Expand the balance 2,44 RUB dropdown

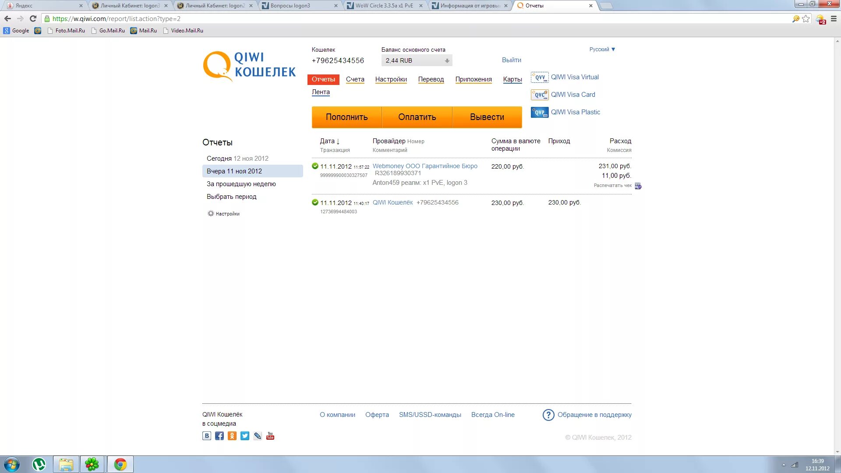coord(417,60)
